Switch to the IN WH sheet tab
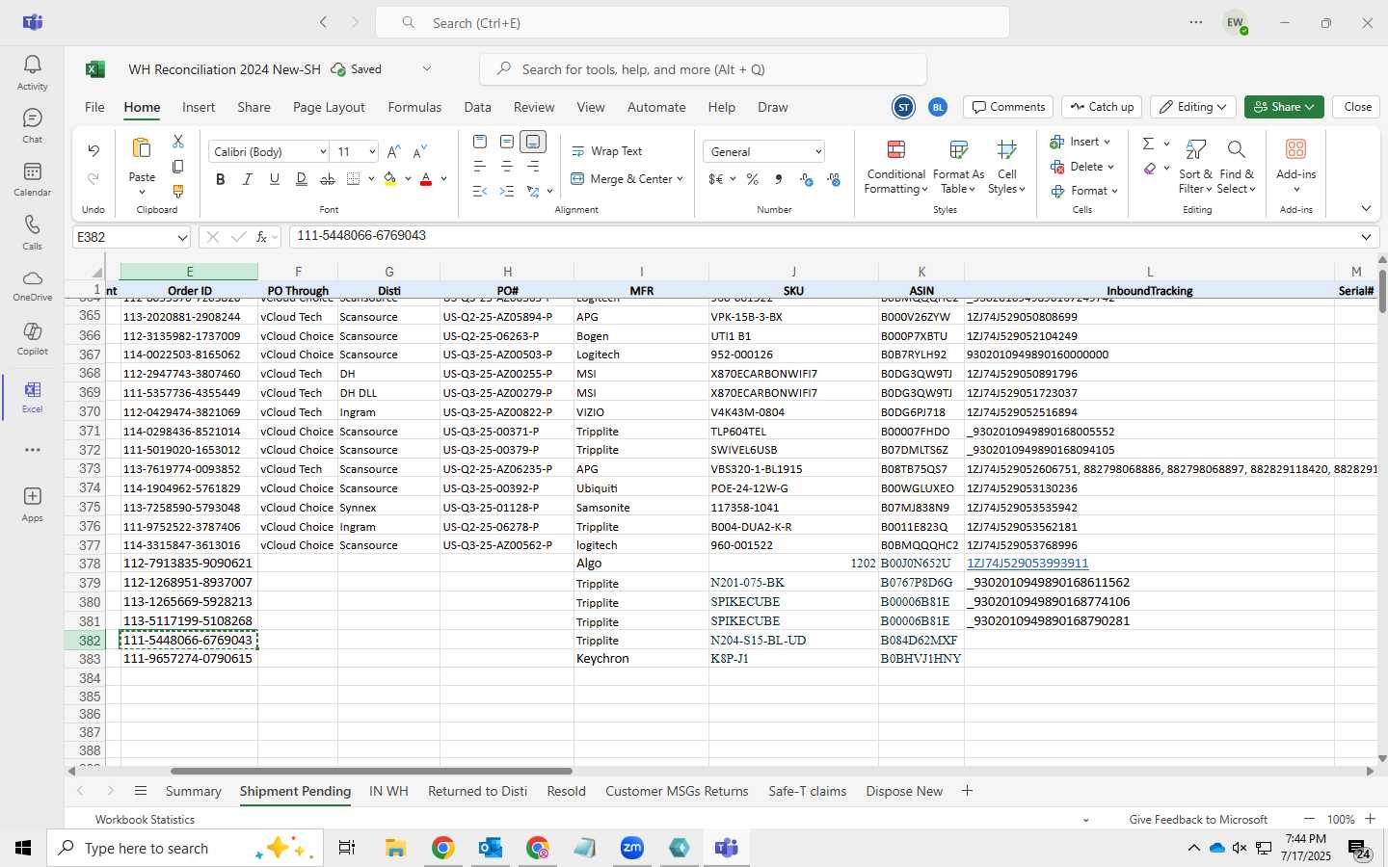 (x=388, y=791)
